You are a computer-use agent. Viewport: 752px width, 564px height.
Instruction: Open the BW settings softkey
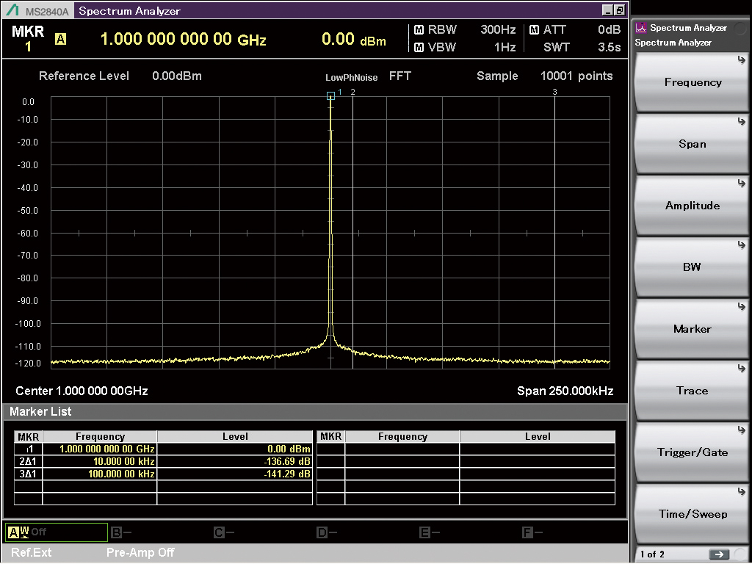[x=693, y=267]
